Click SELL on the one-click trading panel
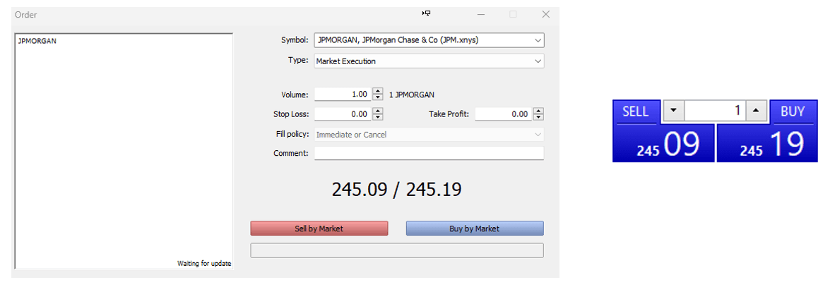Image resolution: width=835 pixels, height=287 pixels. pyautogui.click(x=635, y=111)
